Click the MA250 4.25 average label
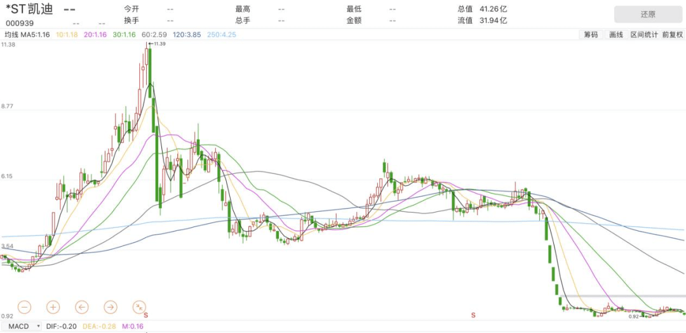686x333 pixels. click(220, 34)
